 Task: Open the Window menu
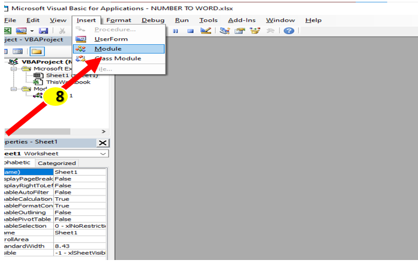tap(280, 20)
